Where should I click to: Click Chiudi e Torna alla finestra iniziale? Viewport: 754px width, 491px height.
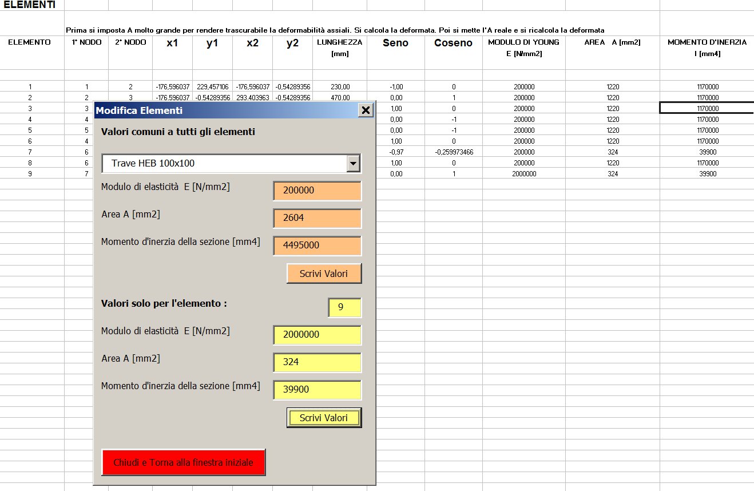pyautogui.click(x=183, y=462)
